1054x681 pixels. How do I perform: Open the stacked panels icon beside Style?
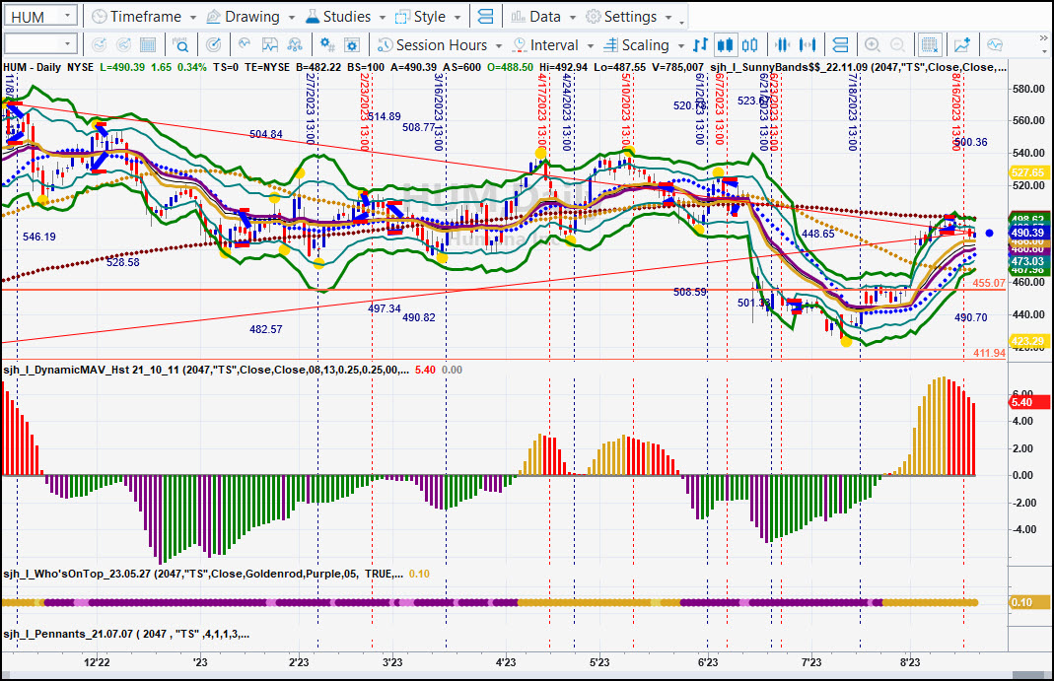click(485, 17)
